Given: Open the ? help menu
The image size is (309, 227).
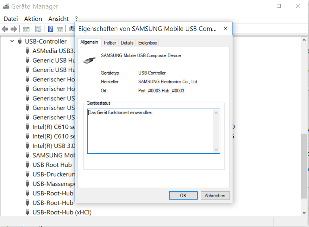Looking at the screenshot, I should pos(76,19).
